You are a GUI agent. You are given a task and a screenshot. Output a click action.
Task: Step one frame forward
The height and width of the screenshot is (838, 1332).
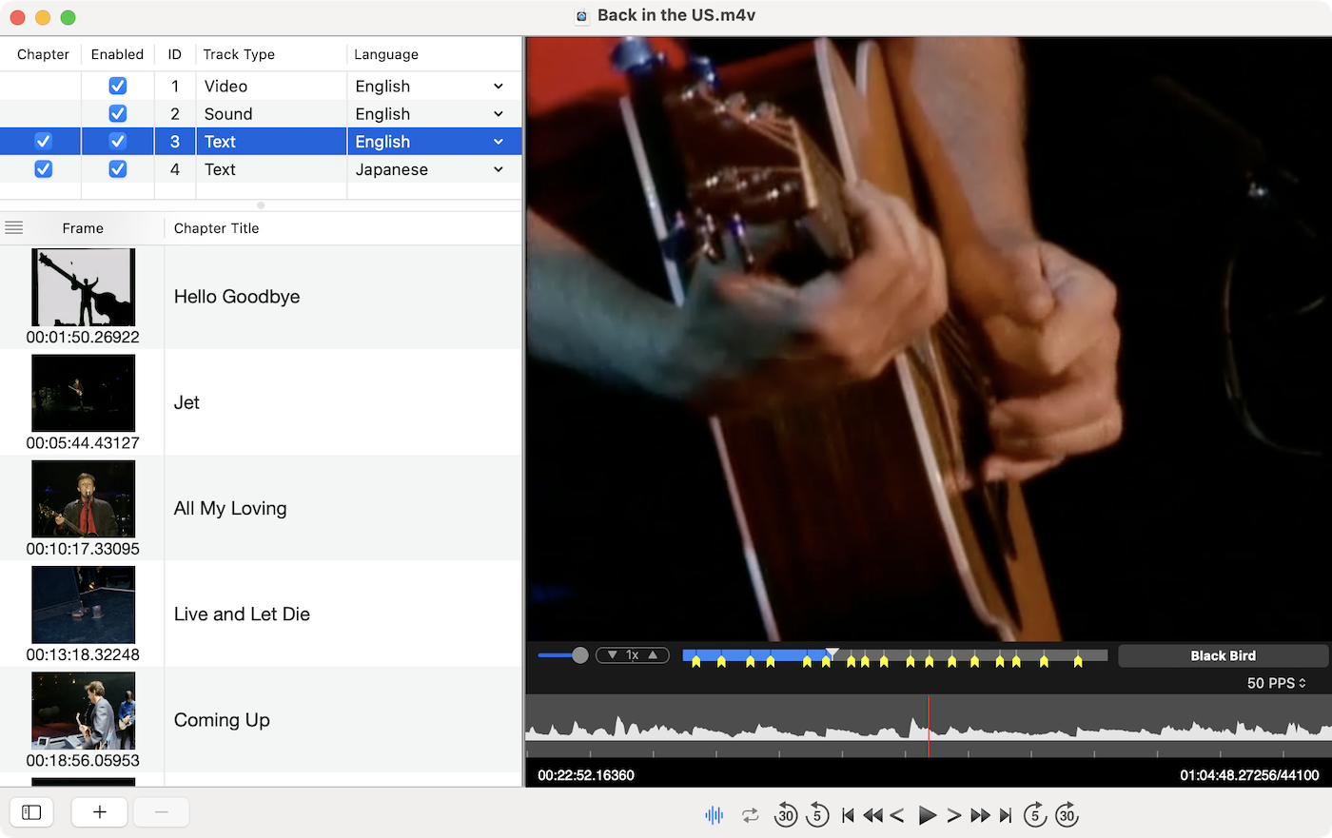pos(953,815)
